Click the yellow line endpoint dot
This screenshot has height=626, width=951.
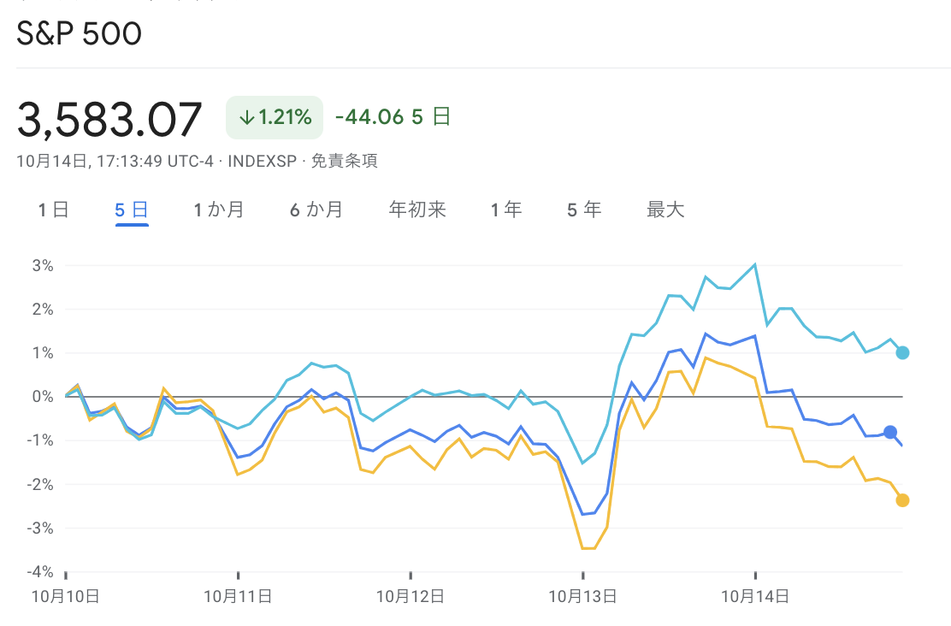point(902,500)
